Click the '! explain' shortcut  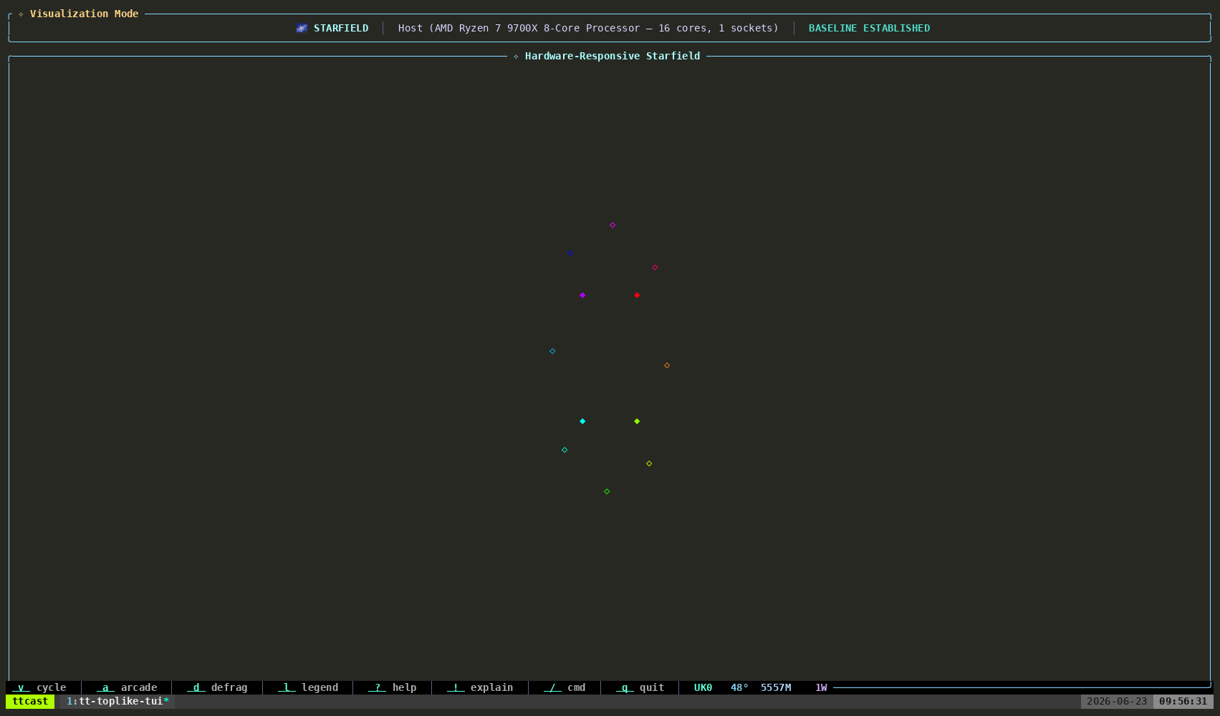480,687
